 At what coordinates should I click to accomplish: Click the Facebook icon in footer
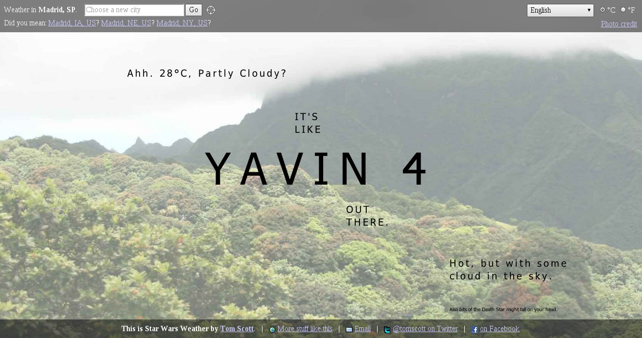coord(475,330)
